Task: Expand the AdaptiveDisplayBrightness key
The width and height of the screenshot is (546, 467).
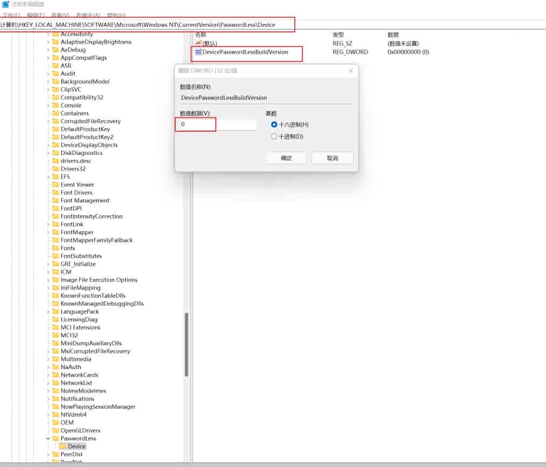Action: click(x=48, y=42)
